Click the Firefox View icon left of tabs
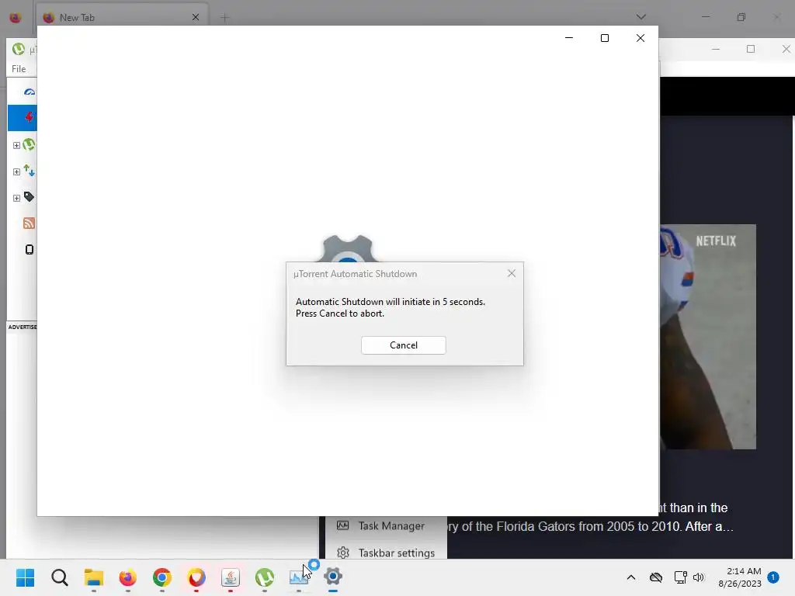This screenshot has height=596, width=795. click(16, 18)
